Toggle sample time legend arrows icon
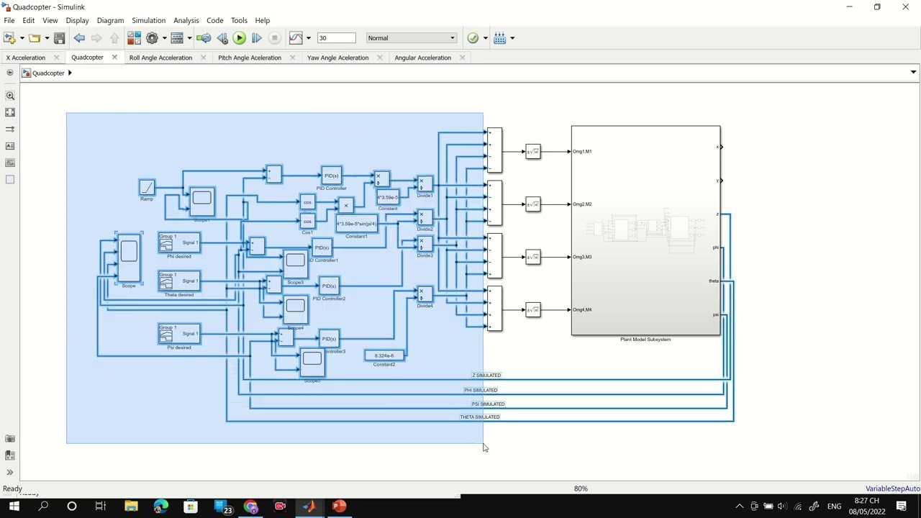 pyautogui.click(x=10, y=129)
